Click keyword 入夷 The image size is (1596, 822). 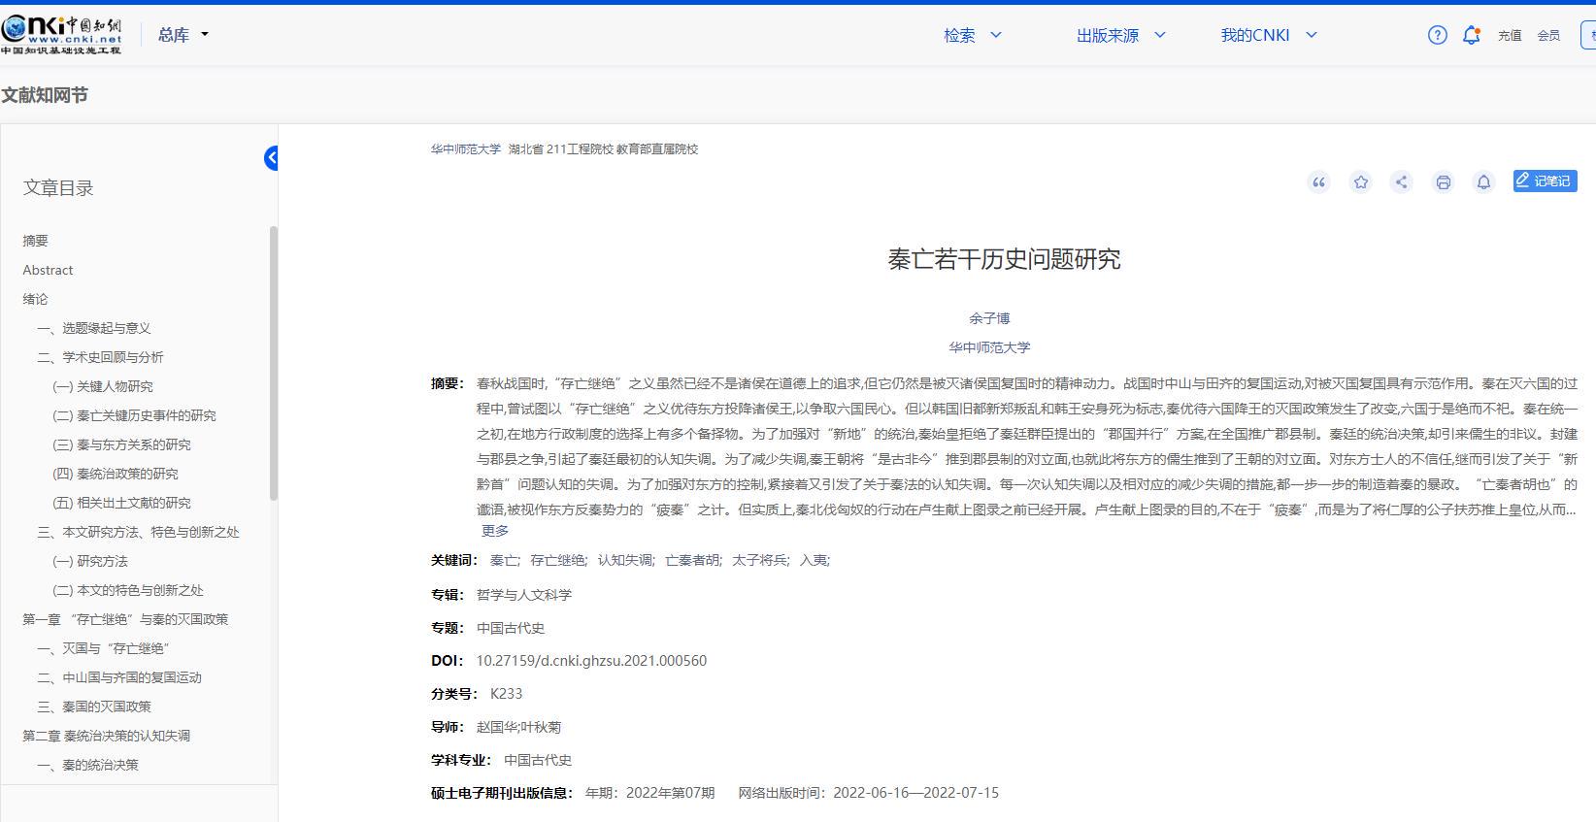coord(815,560)
